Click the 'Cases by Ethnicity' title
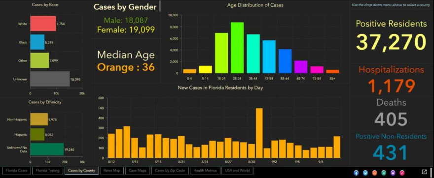Screen dimensions: 434x178 [45, 102]
